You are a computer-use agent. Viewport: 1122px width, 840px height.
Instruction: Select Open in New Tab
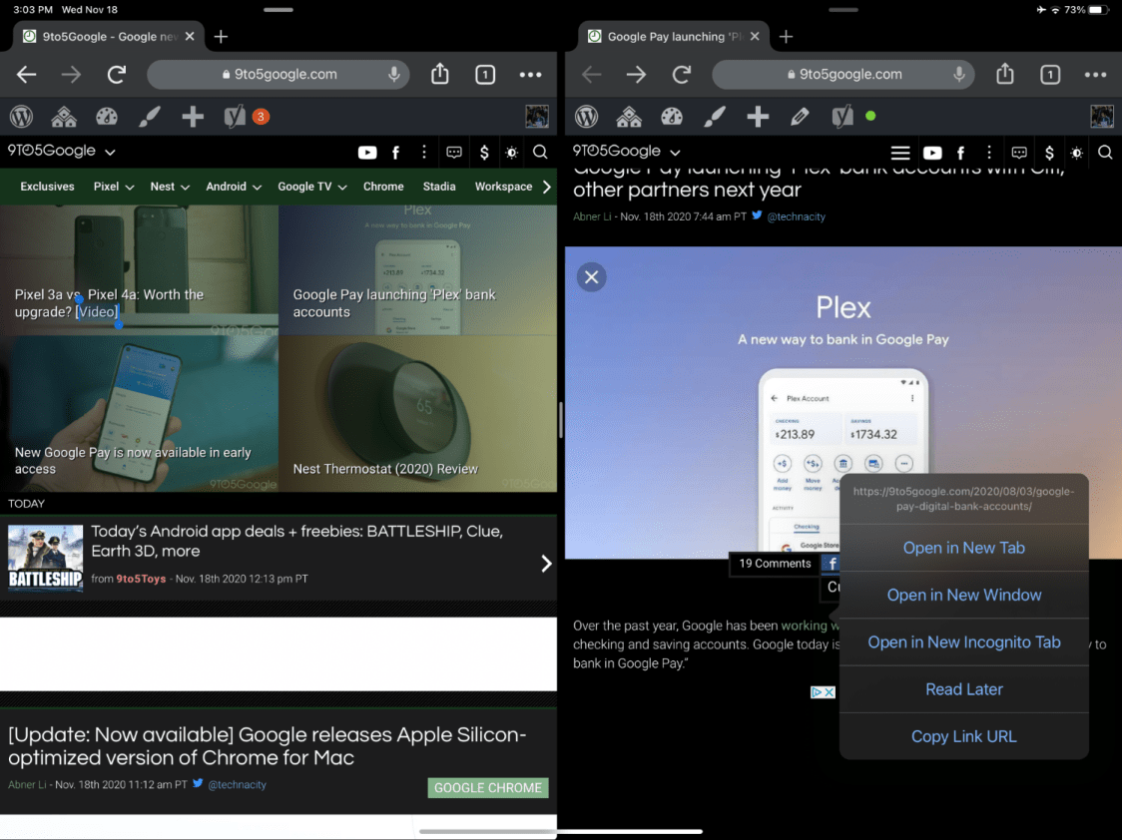(x=964, y=548)
